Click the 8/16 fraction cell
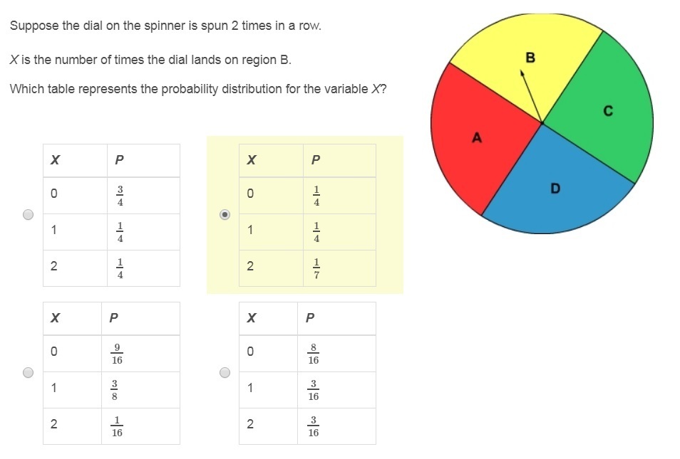The height and width of the screenshot is (459, 680). coord(314,354)
